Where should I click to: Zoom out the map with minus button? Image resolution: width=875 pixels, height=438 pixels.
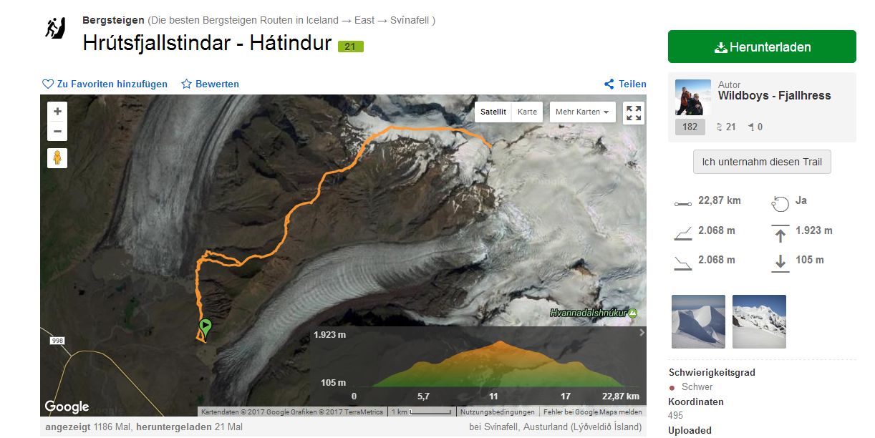[x=57, y=132]
